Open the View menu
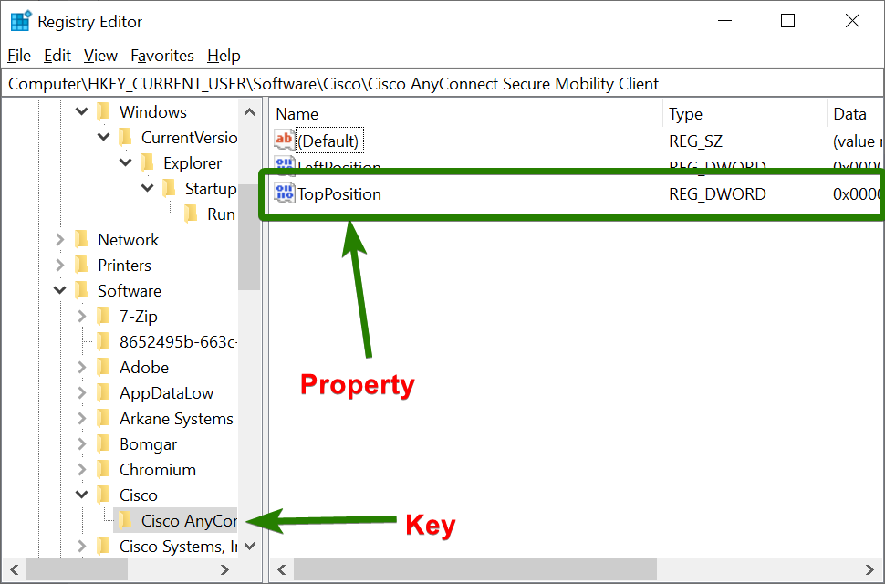885x584 pixels. [100, 56]
